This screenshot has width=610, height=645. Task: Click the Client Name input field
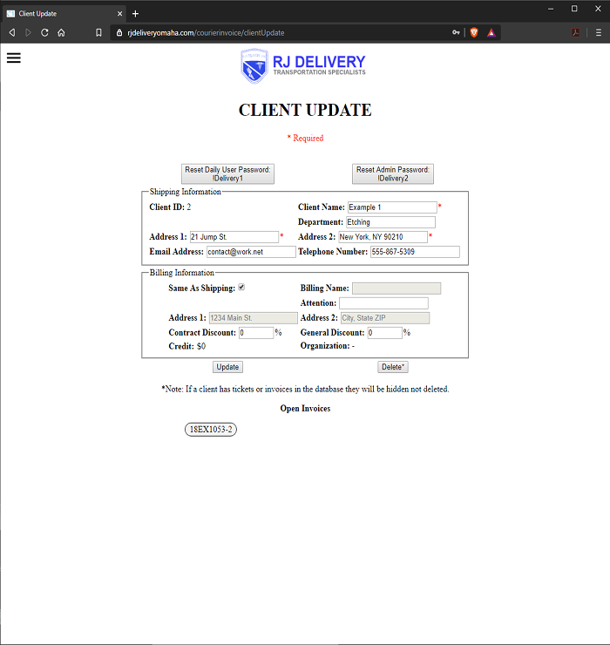pos(391,207)
